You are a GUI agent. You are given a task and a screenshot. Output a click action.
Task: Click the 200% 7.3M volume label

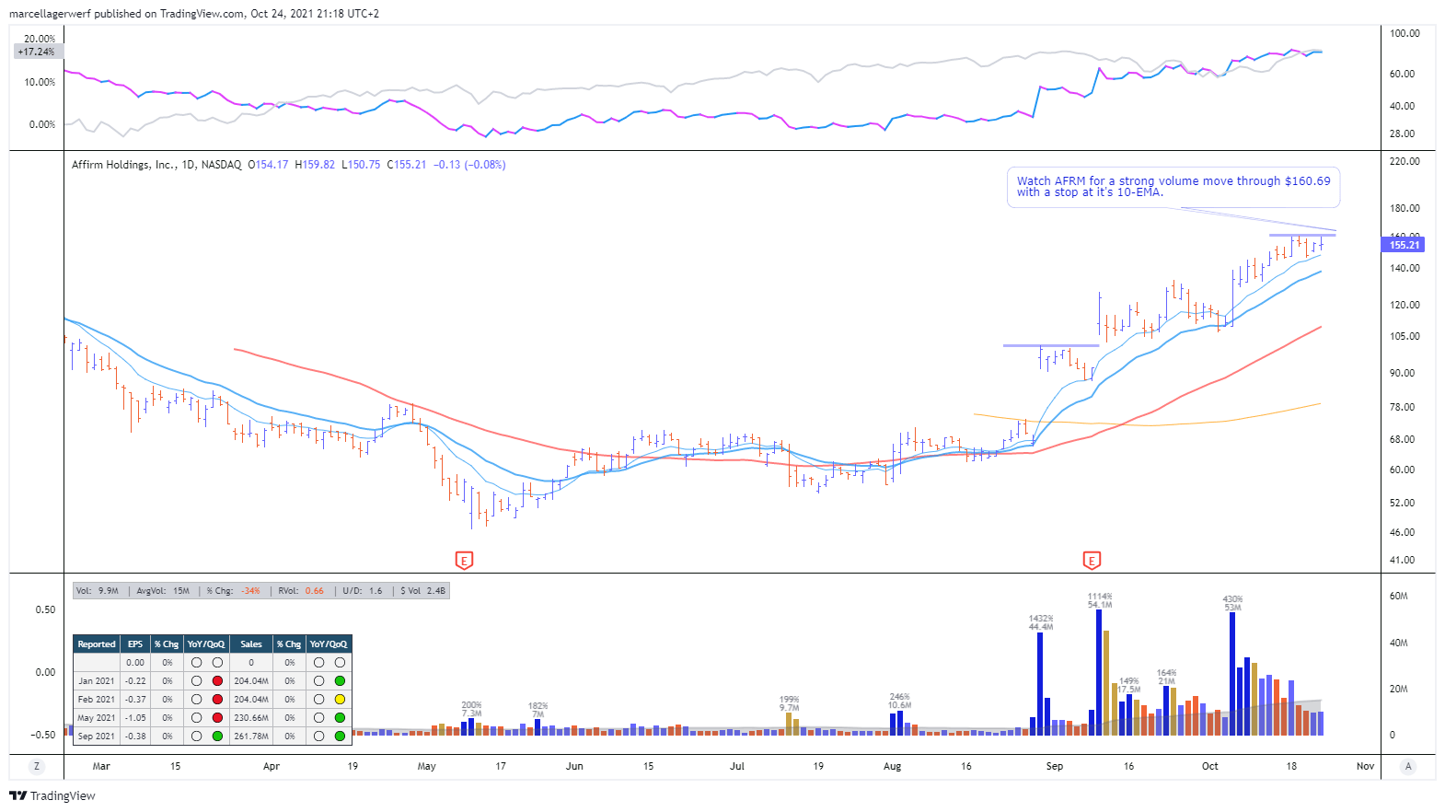coord(471,709)
